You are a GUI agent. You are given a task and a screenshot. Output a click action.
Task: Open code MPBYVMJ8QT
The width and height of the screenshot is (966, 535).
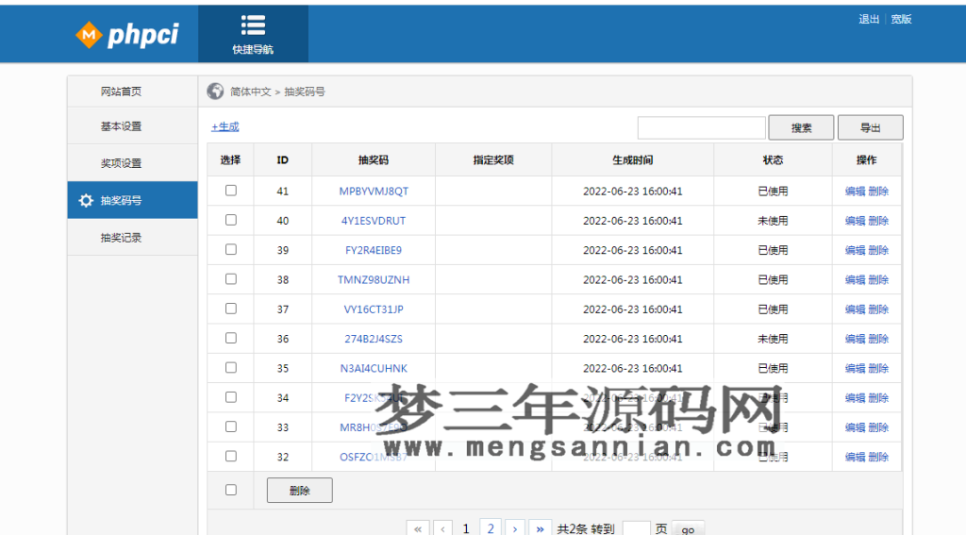pos(374,191)
